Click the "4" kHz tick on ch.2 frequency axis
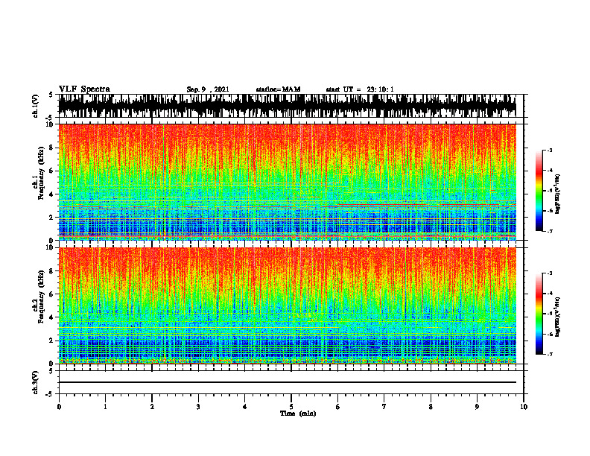The image size is (590, 456). click(x=52, y=317)
